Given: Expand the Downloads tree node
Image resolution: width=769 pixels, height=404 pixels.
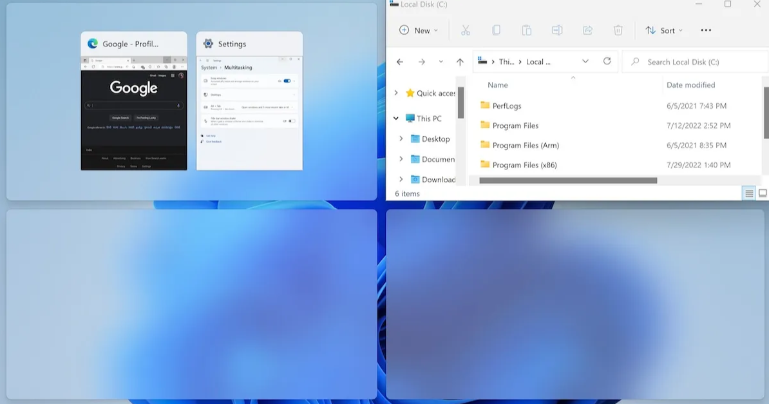Looking at the screenshot, I should 401,179.
